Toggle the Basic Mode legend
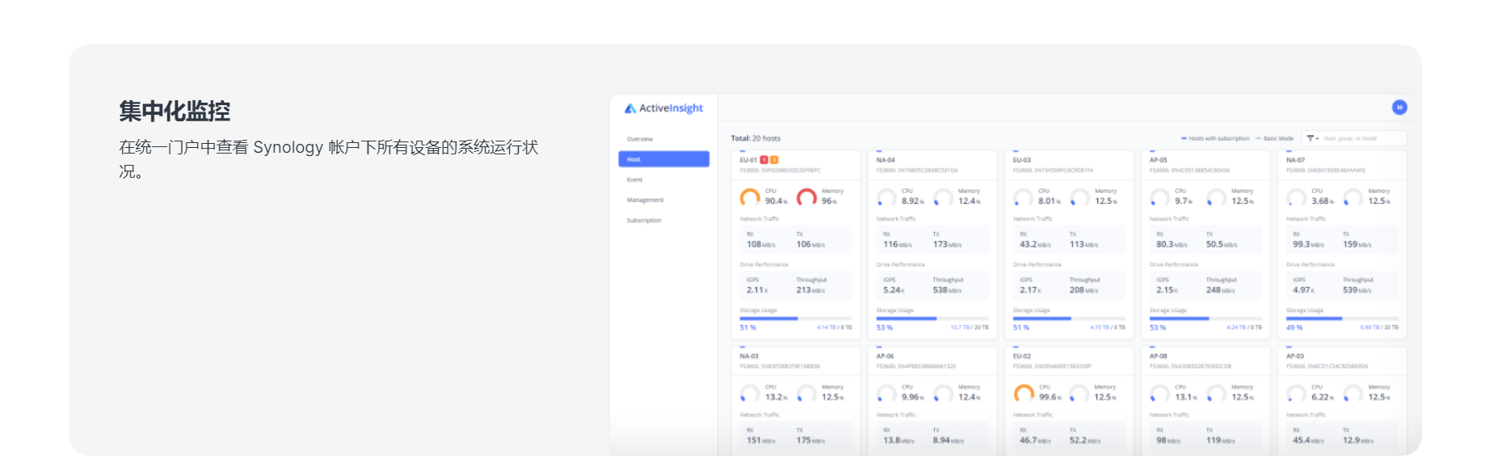1490x472 pixels. (x=1275, y=138)
